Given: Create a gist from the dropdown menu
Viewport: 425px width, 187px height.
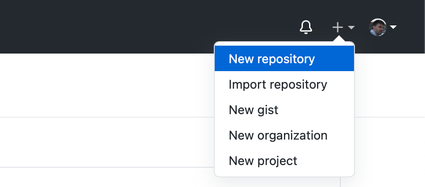Looking at the screenshot, I should coord(284,110).
